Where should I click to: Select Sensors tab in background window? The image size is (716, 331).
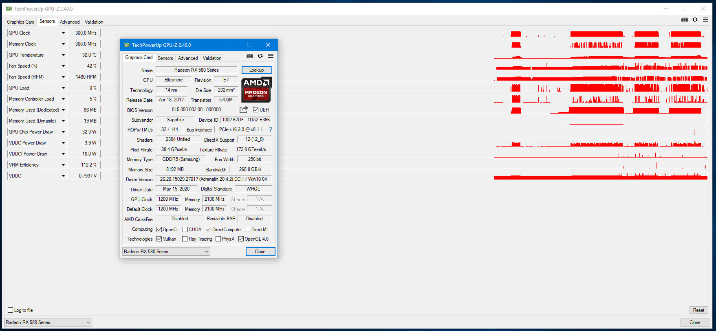pyautogui.click(x=47, y=21)
